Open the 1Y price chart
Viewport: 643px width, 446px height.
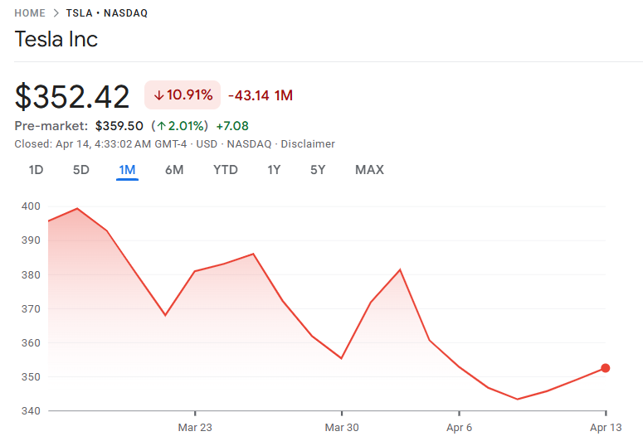coord(274,170)
